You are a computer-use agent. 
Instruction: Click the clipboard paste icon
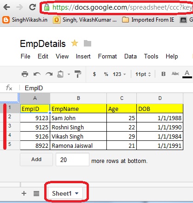[60, 74]
